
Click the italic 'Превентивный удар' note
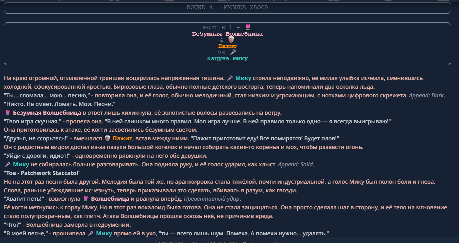(211, 199)
